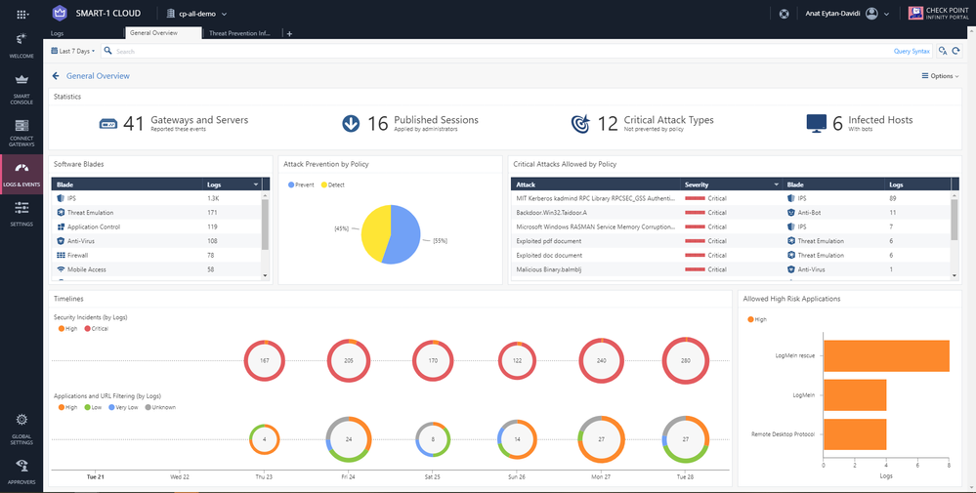Screen dimensions: 976x493
Task: Click the Query Syntax link
Action: pyautogui.click(x=911, y=51)
